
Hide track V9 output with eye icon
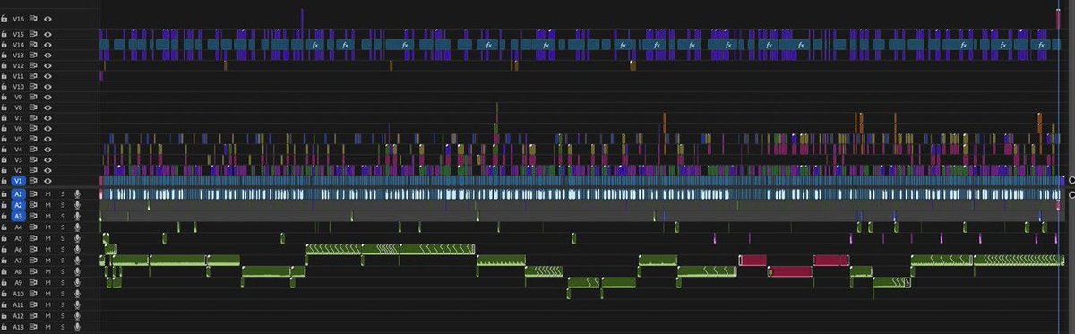pyautogui.click(x=47, y=97)
